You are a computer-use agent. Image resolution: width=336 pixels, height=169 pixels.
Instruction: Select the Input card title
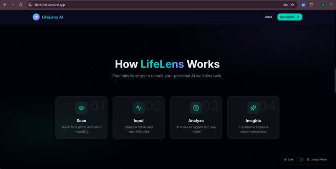pyautogui.click(x=139, y=121)
